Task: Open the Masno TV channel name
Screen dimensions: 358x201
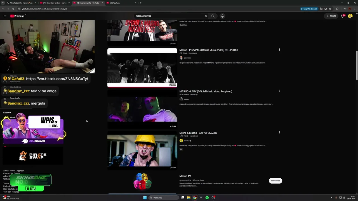Action: coord(185,176)
